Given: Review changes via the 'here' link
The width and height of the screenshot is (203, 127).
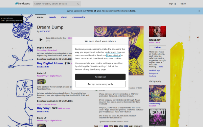Looking at the screenshot, I should pyautogui.click(x=133, y=11).
